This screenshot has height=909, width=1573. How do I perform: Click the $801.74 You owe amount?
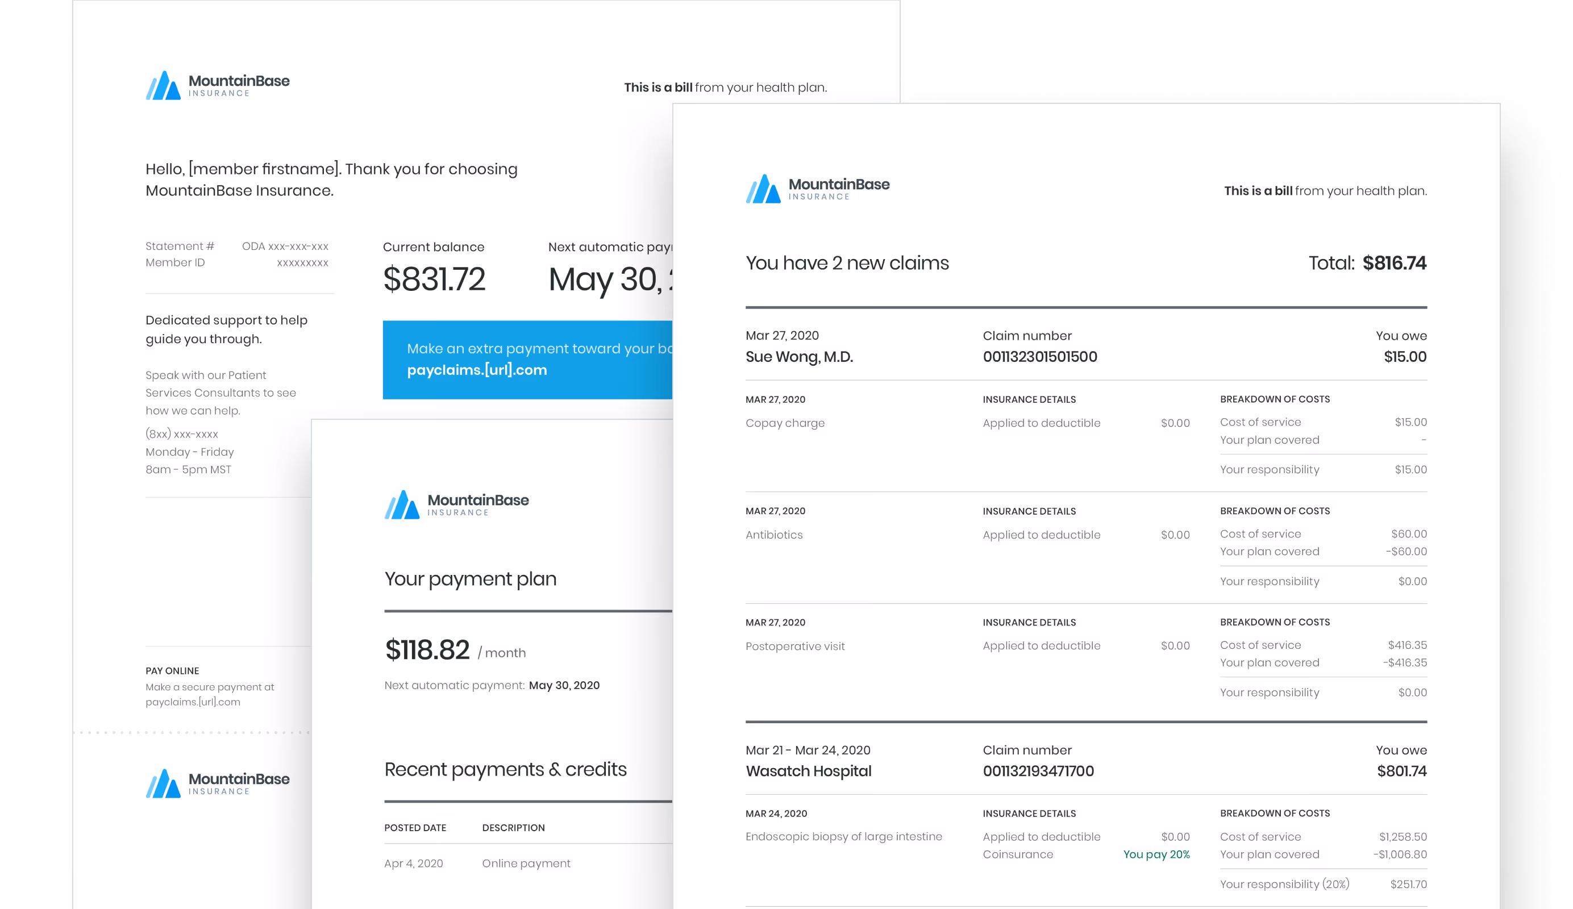tap(1402, 771)
